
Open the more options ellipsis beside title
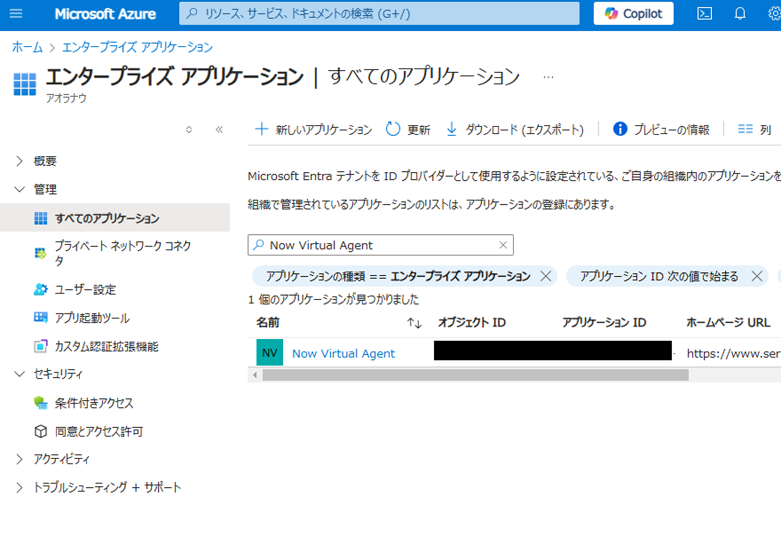tap(548, 77)
